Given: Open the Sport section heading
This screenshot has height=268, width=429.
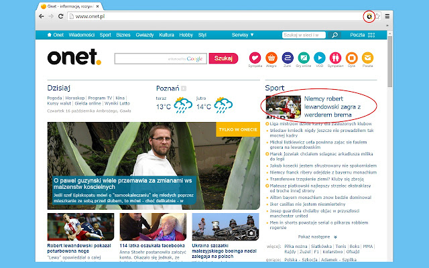Looking at the screenshot, I should pos(275,88).
